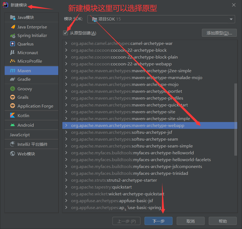
Task: Click the Micronaut mu icon
Action: pyautogui.click(x=13, y=53)
